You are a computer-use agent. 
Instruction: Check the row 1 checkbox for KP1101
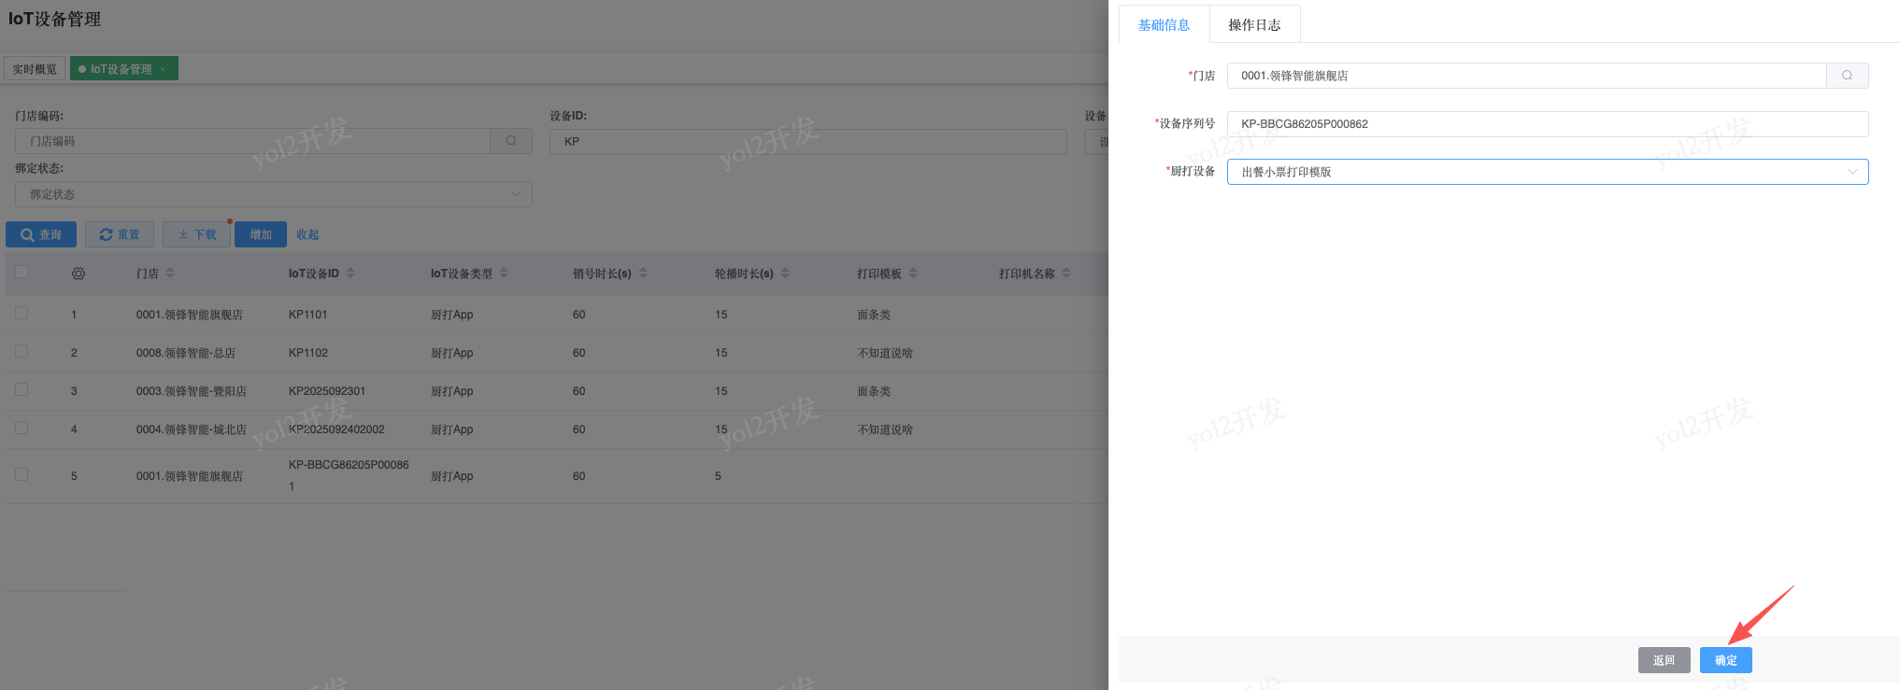[x=21, y=314]
